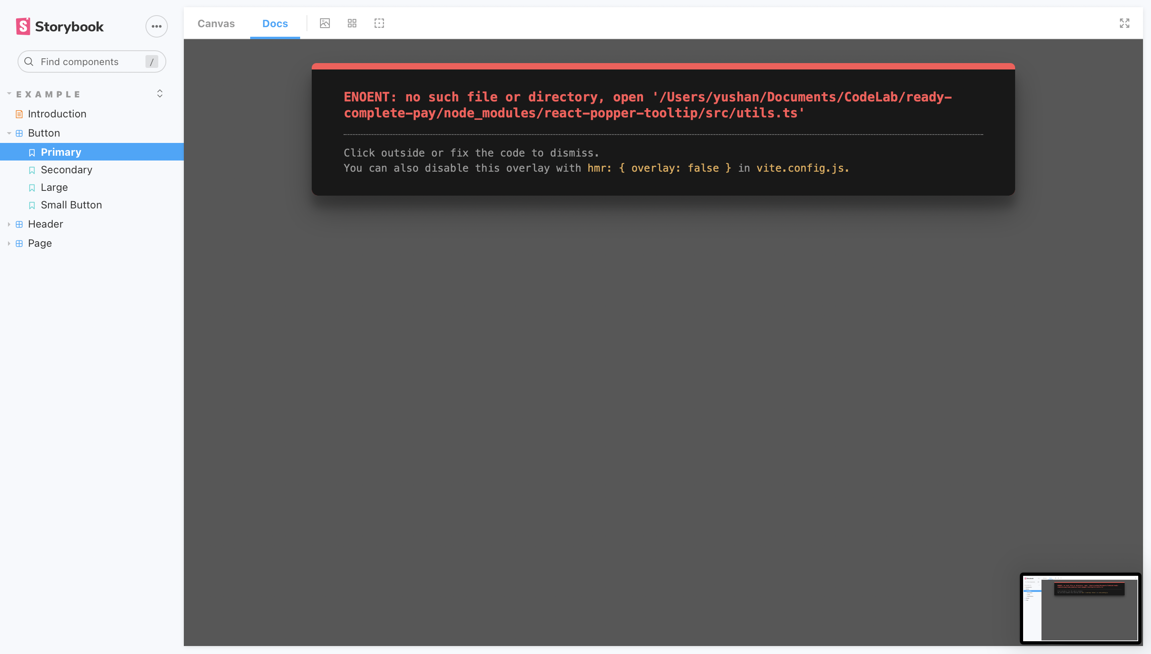The image size is (1151, 654).
Task: Open the Storybook shortcuts menu via ellipsis icon
Action: 156,26
